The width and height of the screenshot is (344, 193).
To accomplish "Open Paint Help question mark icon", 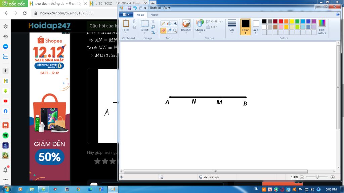I will tap(337, 15).
